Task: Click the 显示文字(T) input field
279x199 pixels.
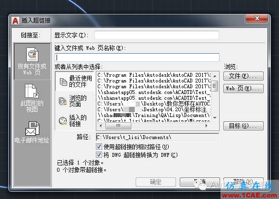Action: [x=157, y=35]
